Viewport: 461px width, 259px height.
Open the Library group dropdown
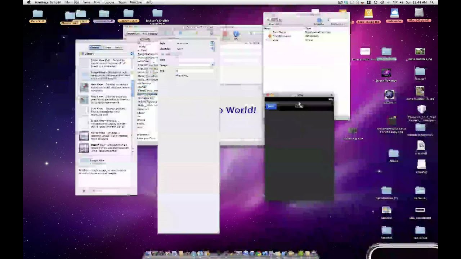(107, 54)
